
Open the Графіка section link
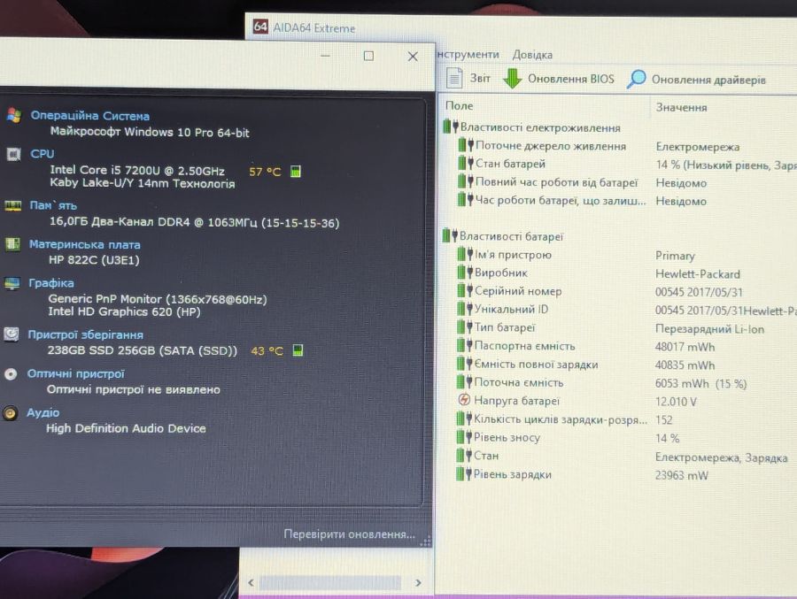[x=51, y=283]
